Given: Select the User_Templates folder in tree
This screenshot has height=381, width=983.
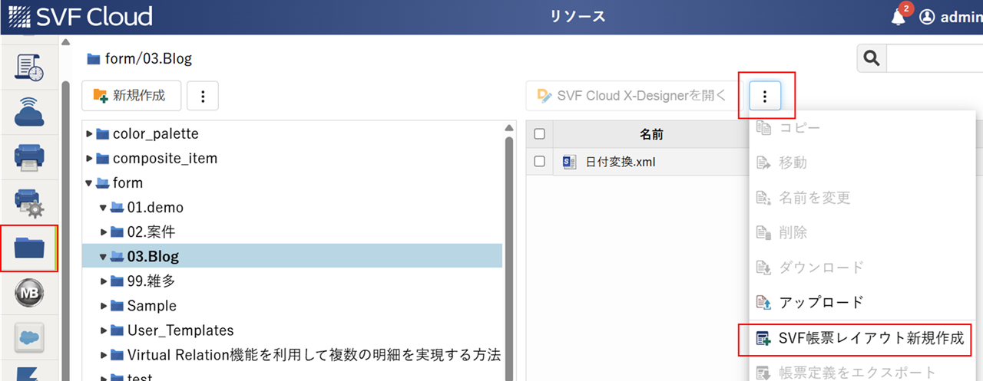Looking at the screenshot, I should tap(180, 330).
